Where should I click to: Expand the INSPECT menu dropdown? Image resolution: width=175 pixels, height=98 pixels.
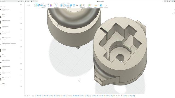coord(95,7)
